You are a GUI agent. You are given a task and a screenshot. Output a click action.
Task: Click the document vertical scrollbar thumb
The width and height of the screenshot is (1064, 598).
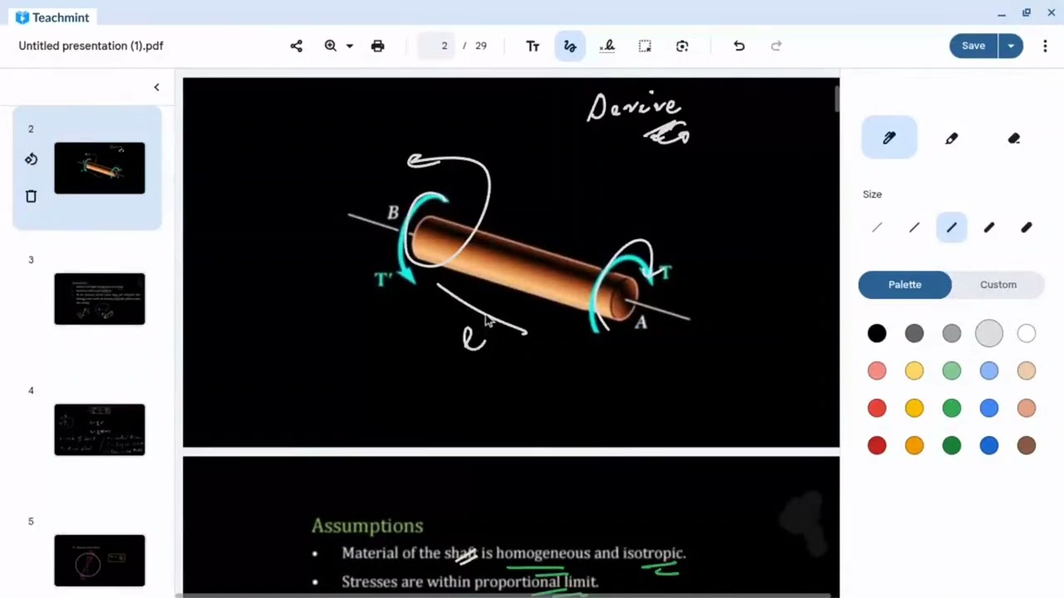coord(837,98)
